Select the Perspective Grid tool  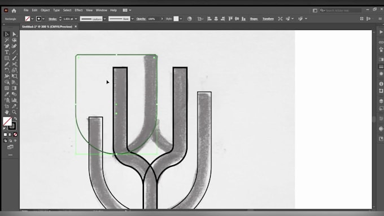(x=14, y=82)
